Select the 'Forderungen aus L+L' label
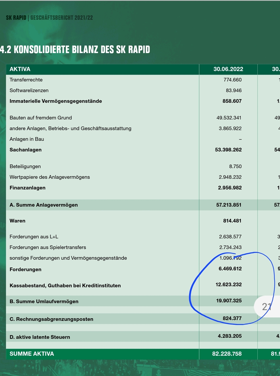 [x=34, y=237]
